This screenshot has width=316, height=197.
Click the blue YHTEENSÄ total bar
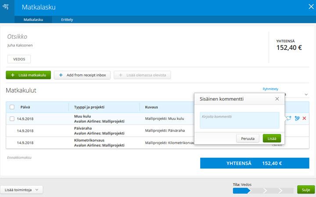click(255, 163)
